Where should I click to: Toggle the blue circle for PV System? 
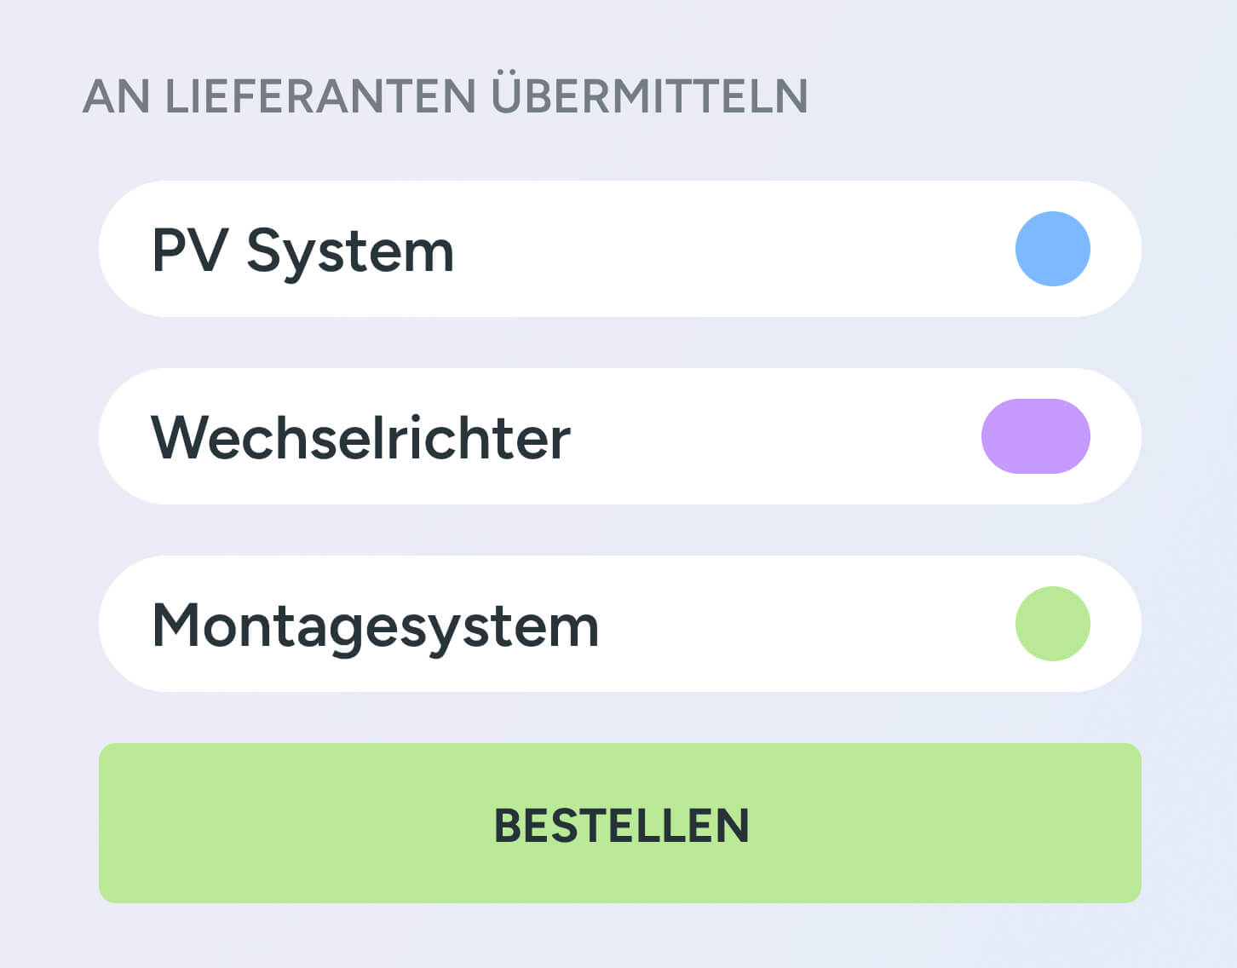pyautogui.click(x=1052, y=249)
